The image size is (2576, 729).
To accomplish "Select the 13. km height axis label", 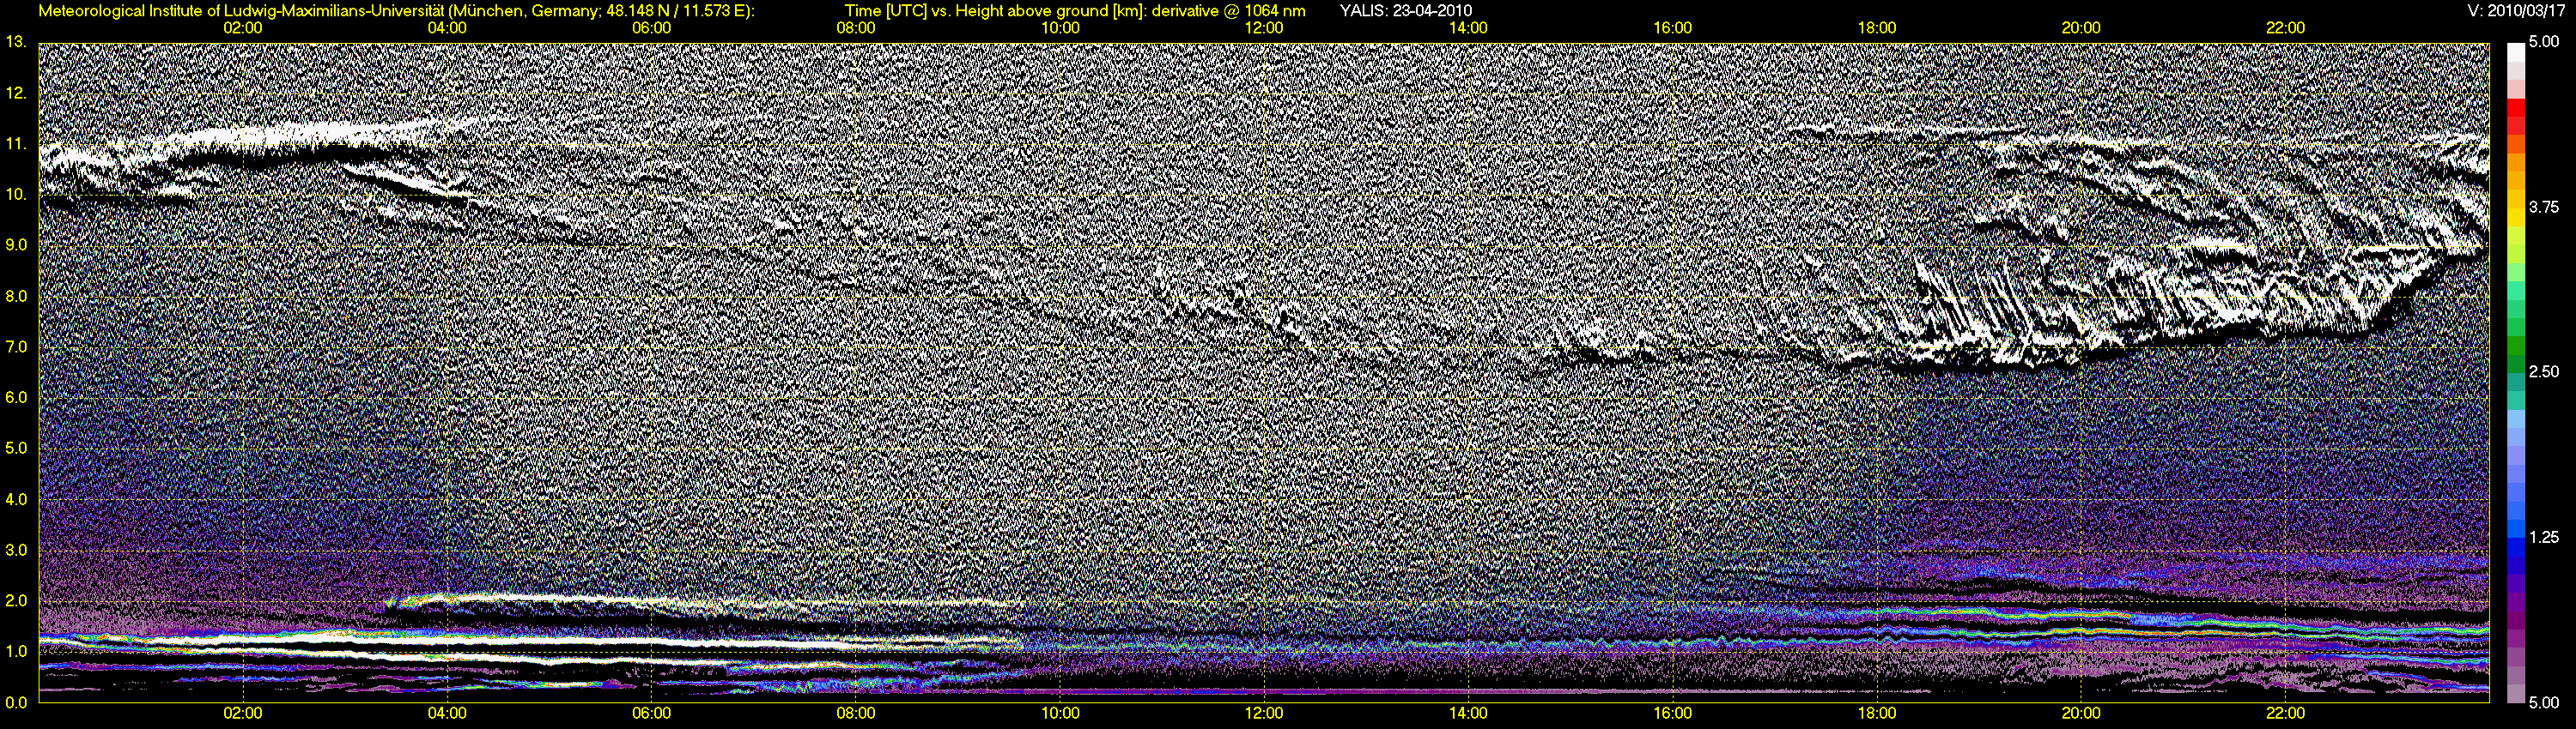I will (15, 42).
